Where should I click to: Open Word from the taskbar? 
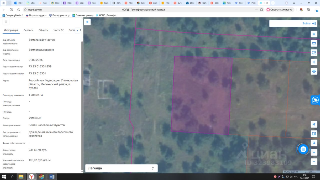point(52,177)
